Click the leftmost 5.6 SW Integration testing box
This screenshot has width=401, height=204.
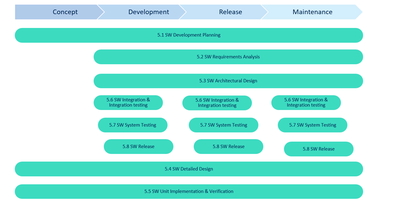tap(128, 102)
